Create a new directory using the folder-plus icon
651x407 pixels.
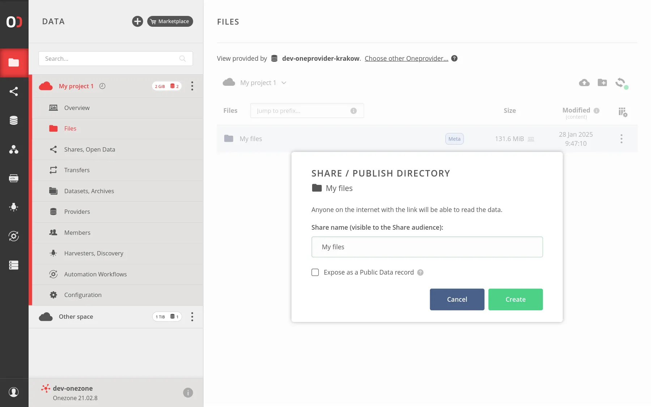tap(603, 82)
